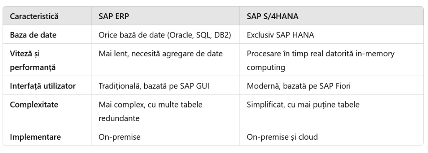Select the Viteză și performanță row label
Screen dimensions: 428x153
pos(33,60)
